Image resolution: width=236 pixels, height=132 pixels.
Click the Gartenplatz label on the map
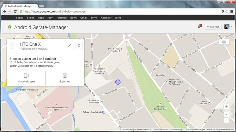click(160, 75)
